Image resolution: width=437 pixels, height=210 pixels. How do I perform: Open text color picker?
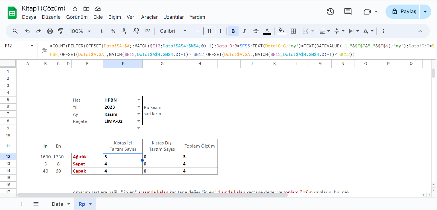tap(267, 31)
